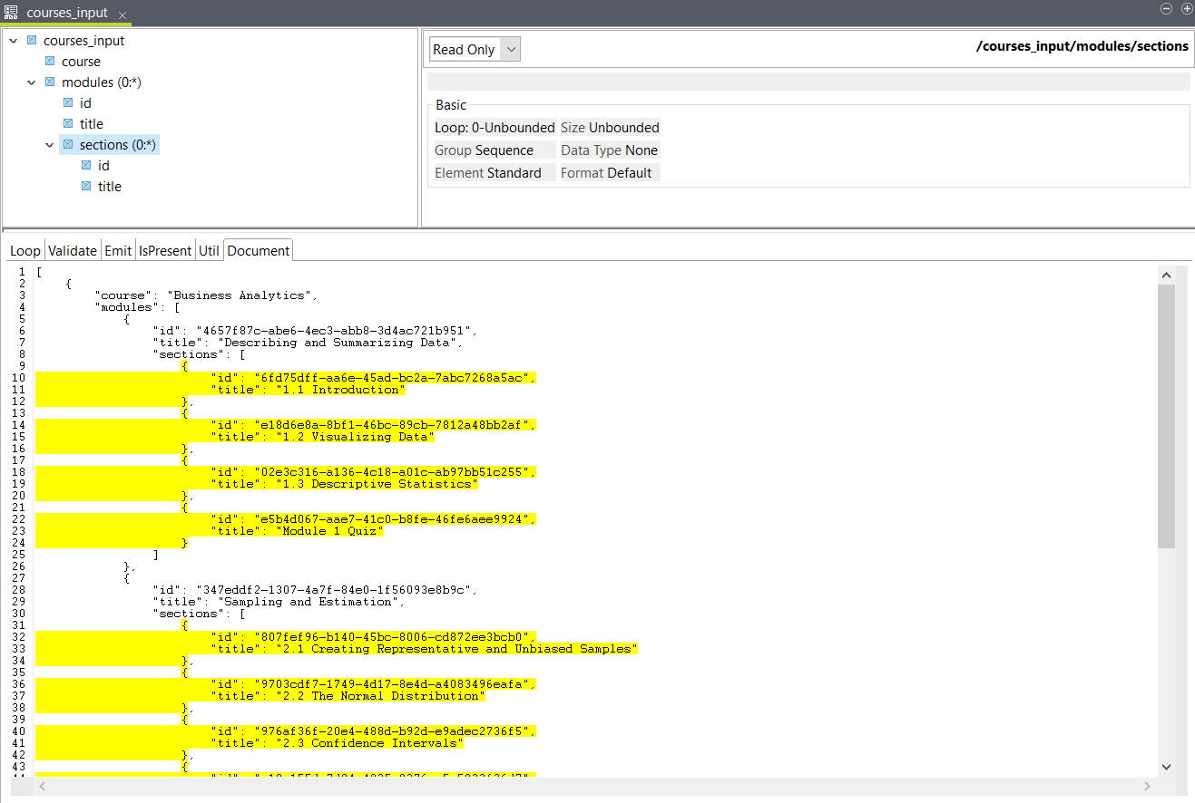Switch to the Validate tab

coord(72,251)
